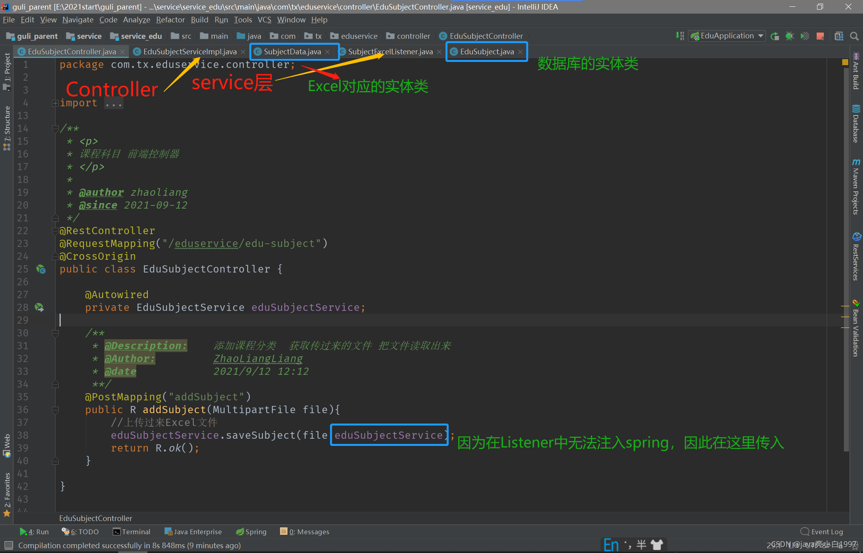Toggle the Maven Projects side panel

pos(856,187)
